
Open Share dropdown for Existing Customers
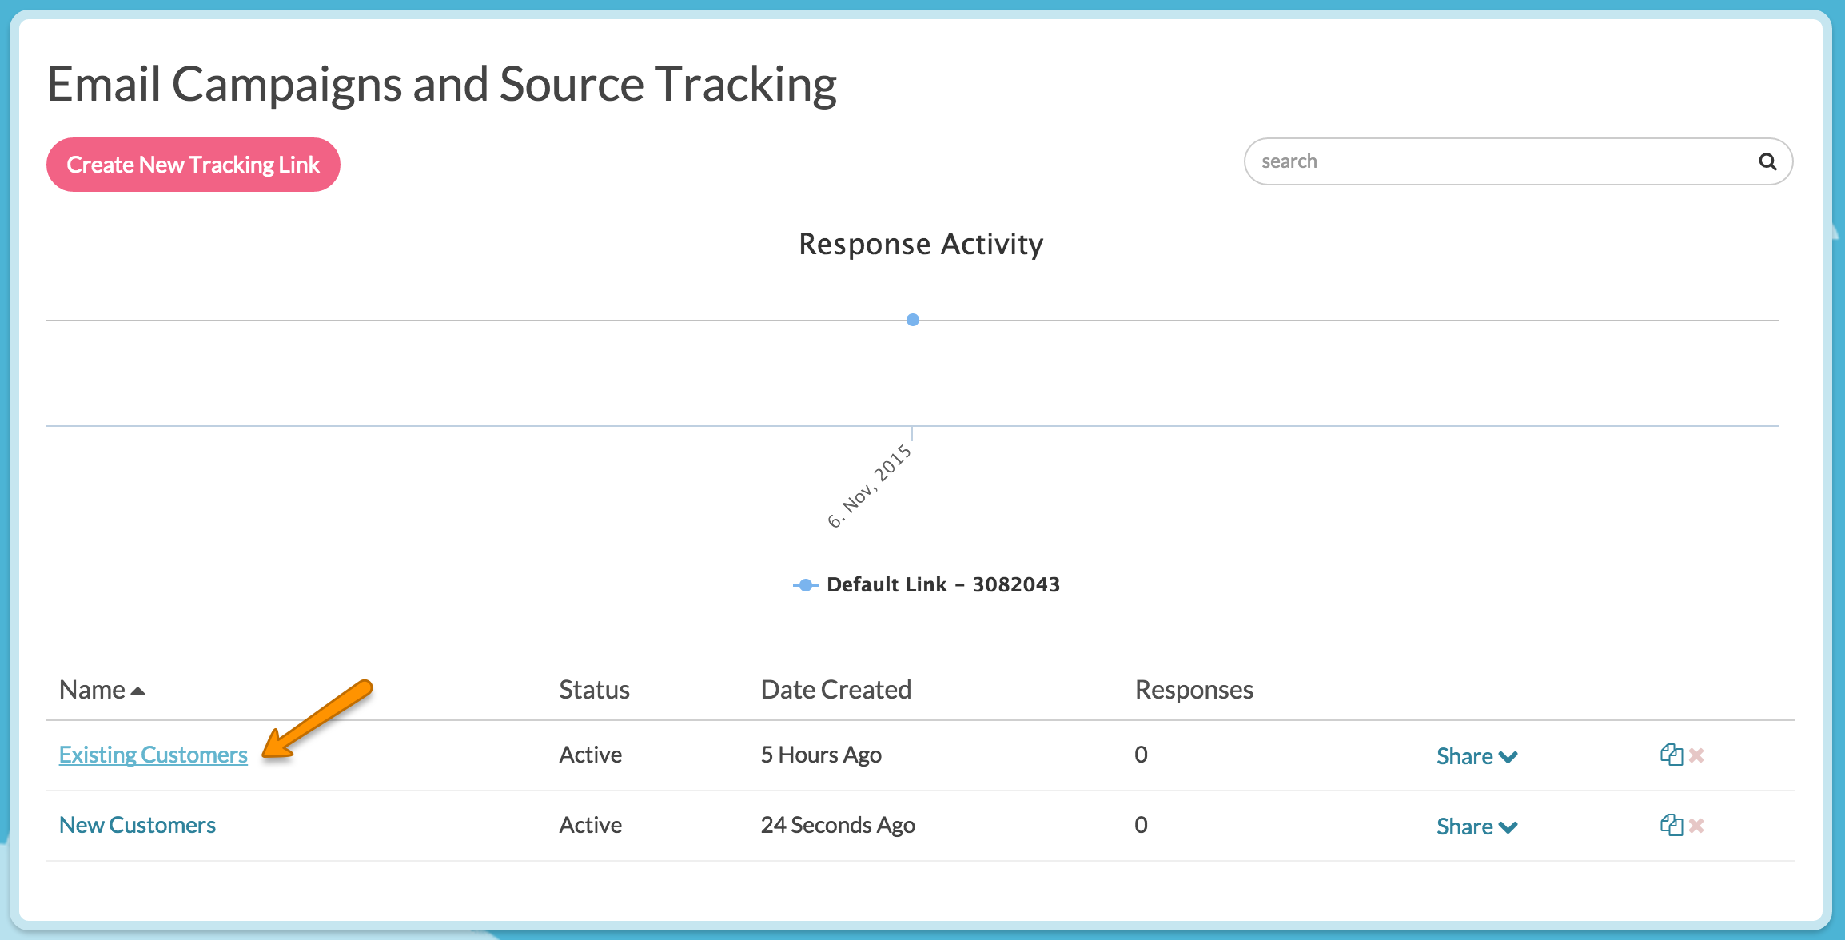click(x=1476, y=756)
